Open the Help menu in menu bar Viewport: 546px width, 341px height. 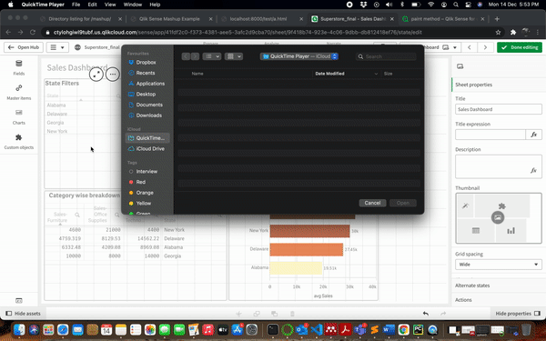click(155, 5)
